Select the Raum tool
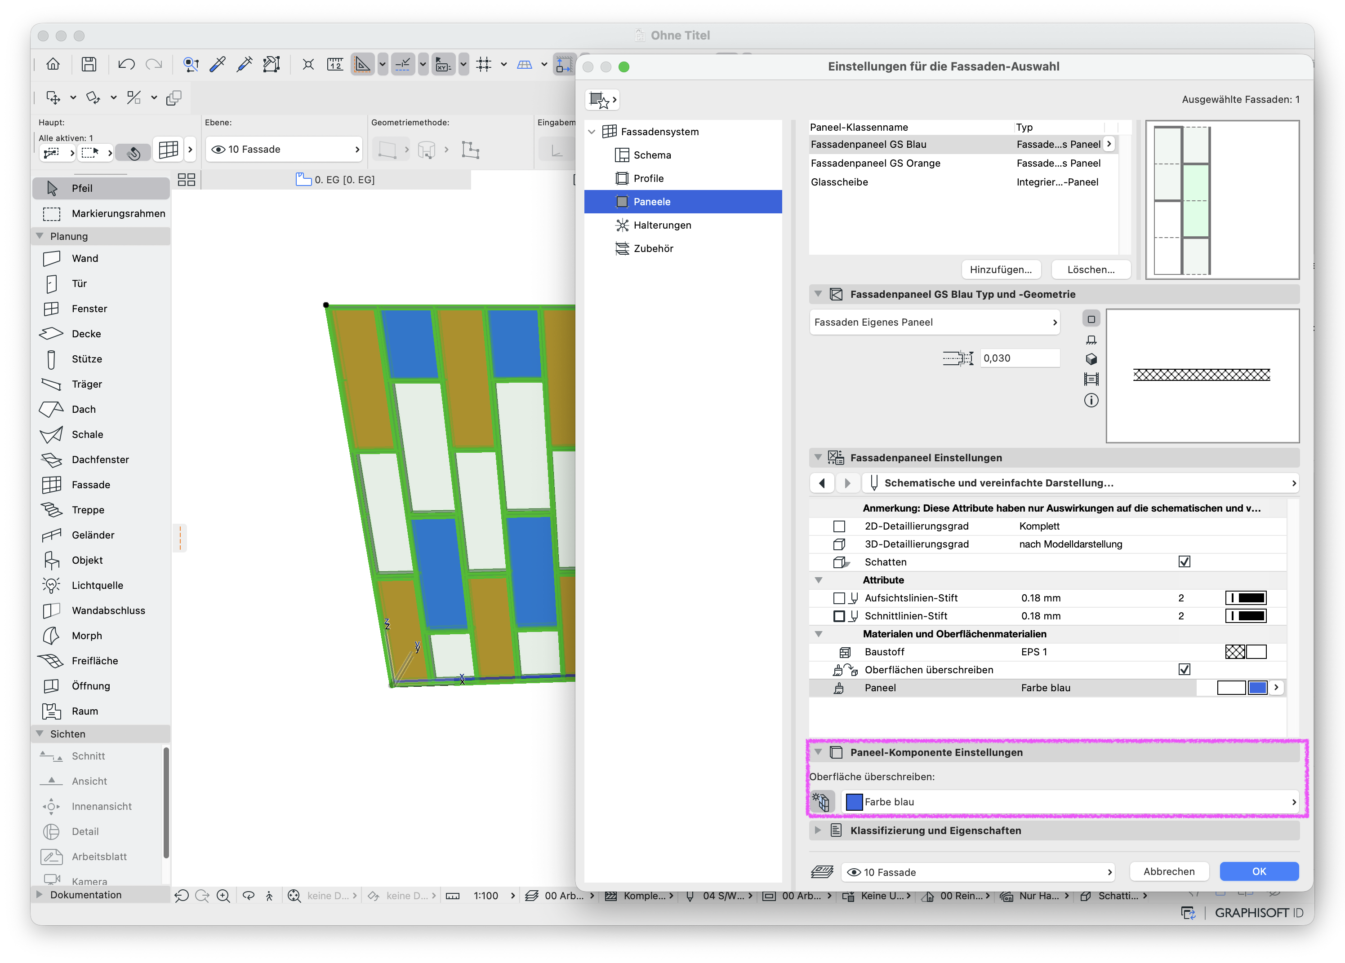Image resolution: width=1345 pixels, height=963 pixels. (x=101, y=711)
